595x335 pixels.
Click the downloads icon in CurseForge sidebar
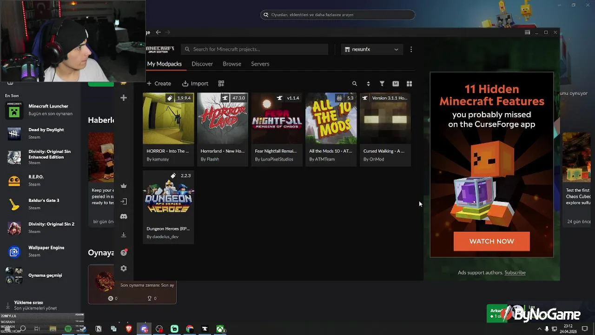(x=124, y=235)
